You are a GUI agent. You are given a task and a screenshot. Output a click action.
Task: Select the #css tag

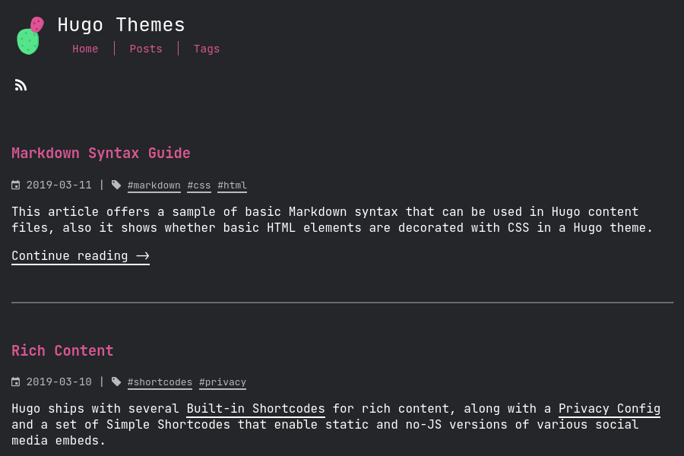point(199,185)
